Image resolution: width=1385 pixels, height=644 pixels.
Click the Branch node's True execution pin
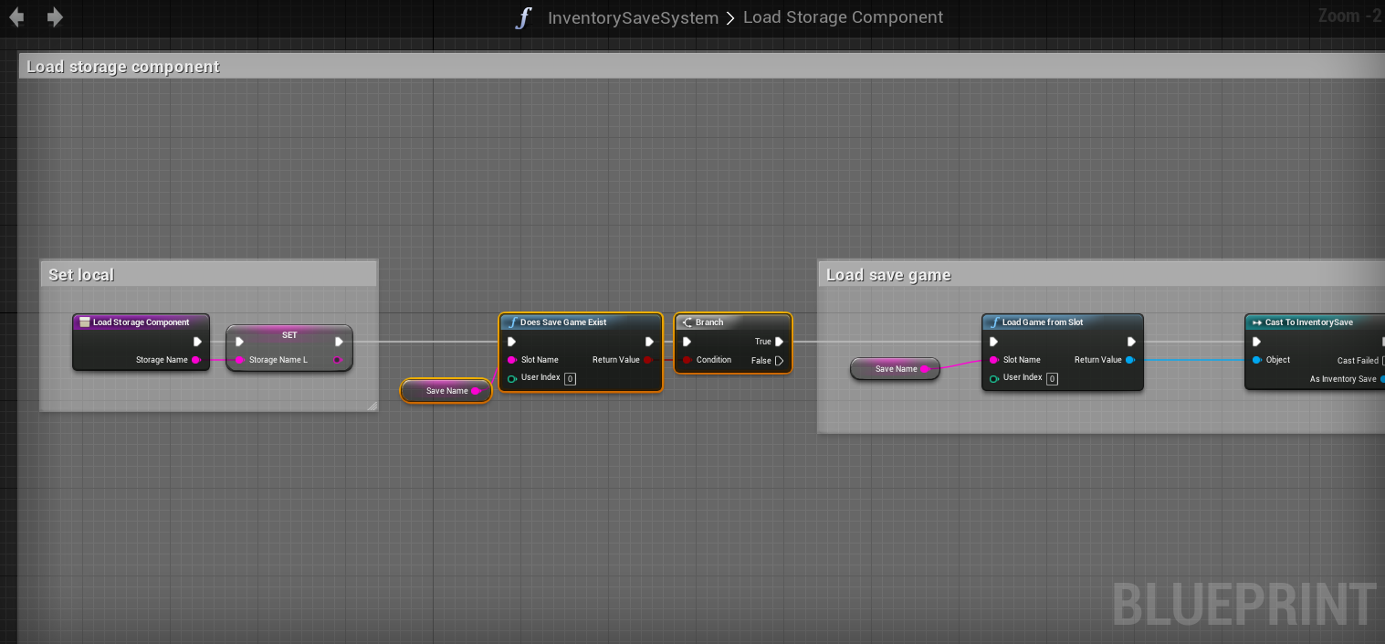(x=779, y=342)
